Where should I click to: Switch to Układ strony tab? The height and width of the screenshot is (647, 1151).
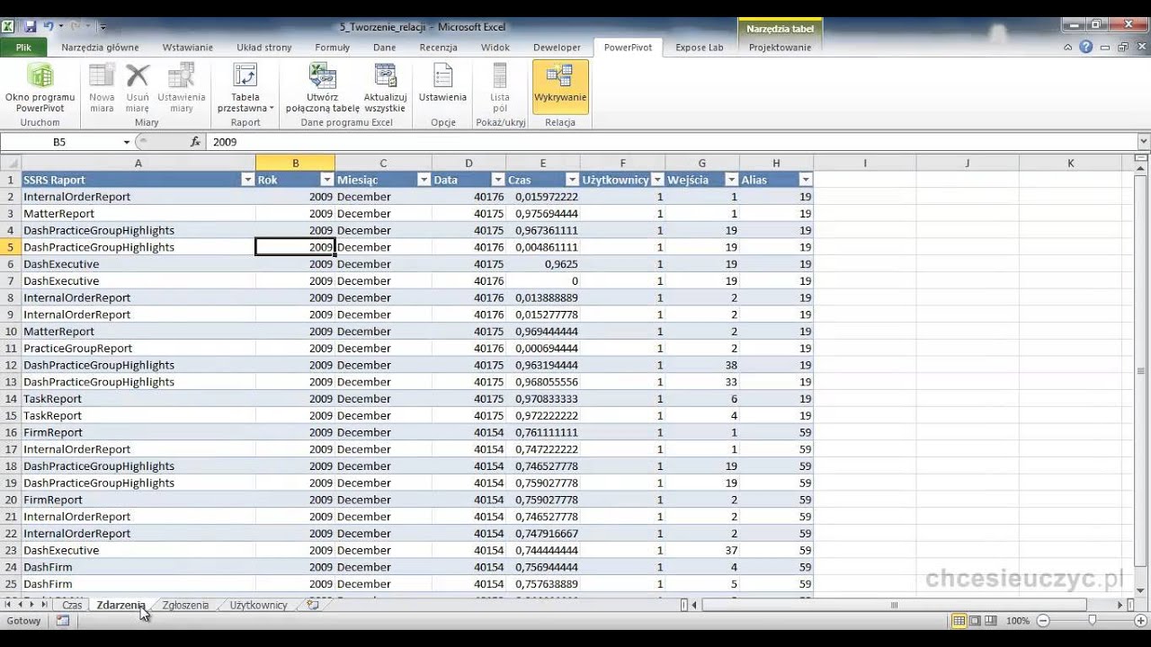[264, 48]
